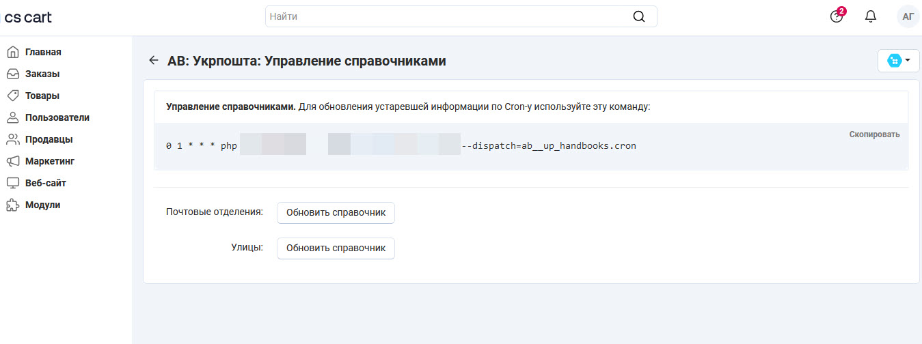This screenshot has height=344, width=922.
Task: Open the Веб-сайт menu item
Action: [x=46, y=183]
